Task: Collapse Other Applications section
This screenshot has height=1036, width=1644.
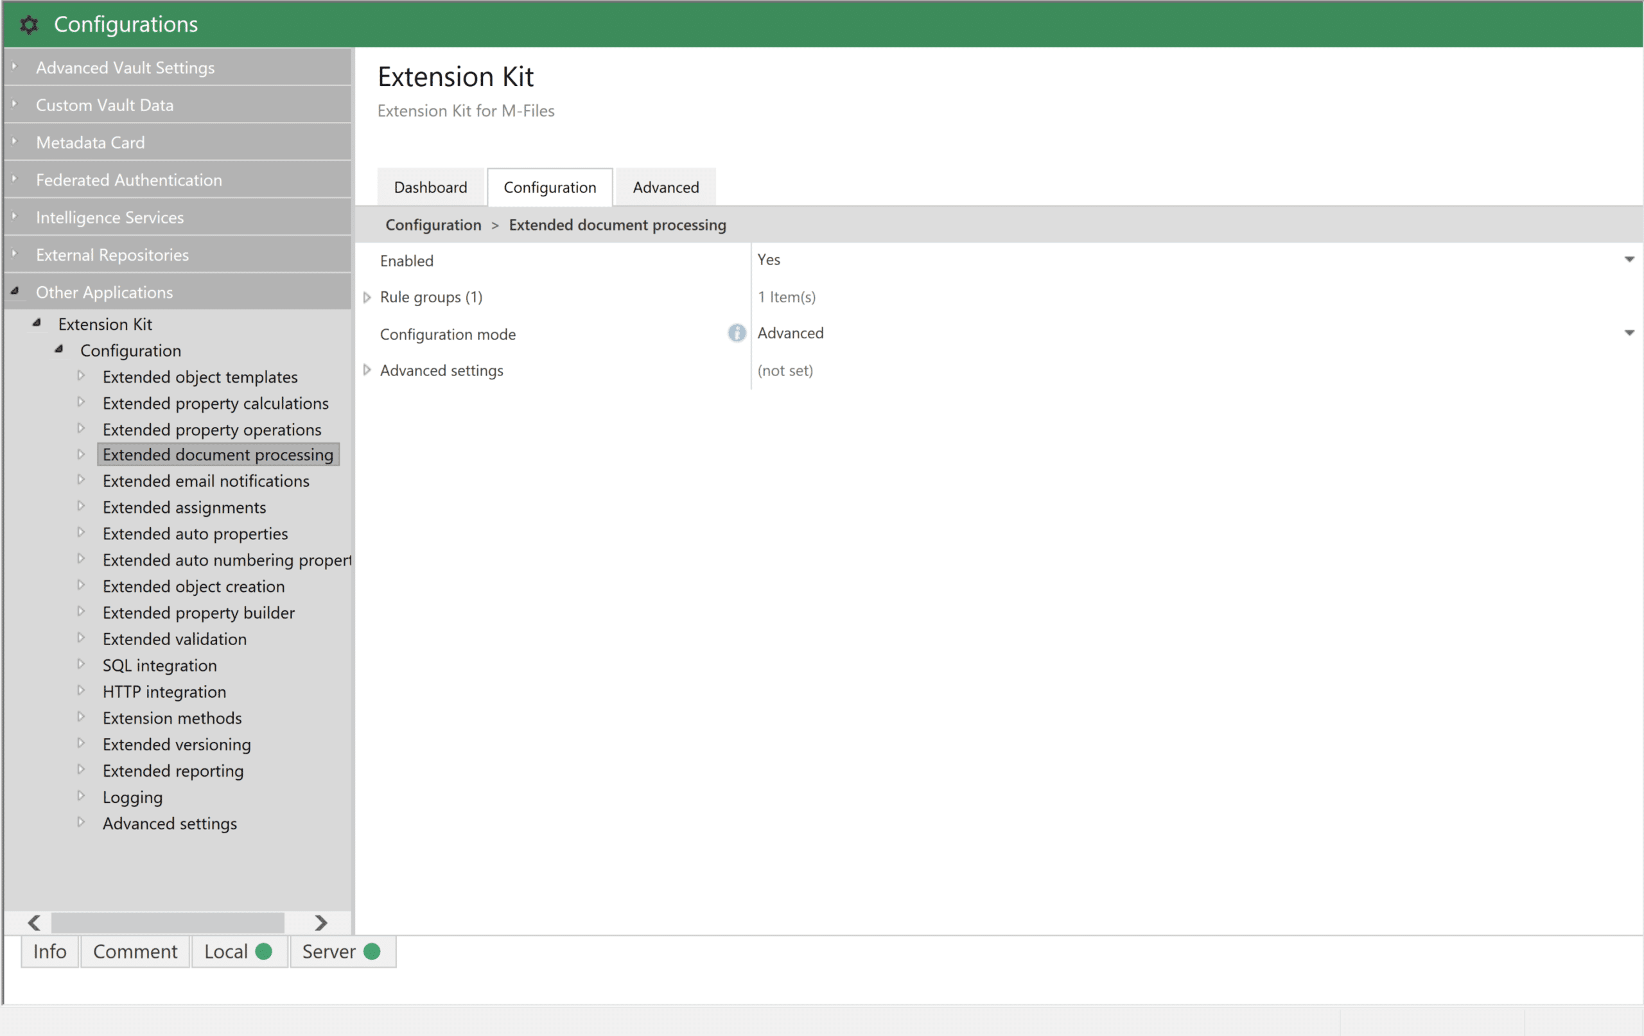Action: 14,291
